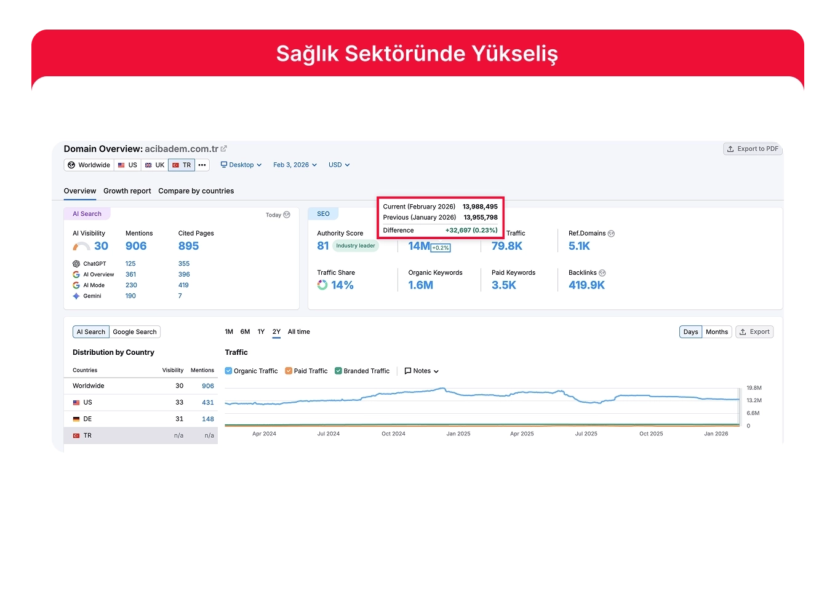Screen dimensions: 835x594
Task: Click the AI Visibility gauge icon
Action: (81, 247)
